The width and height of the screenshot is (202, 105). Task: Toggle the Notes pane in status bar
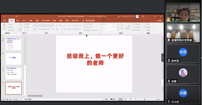[x=105, y=99]
